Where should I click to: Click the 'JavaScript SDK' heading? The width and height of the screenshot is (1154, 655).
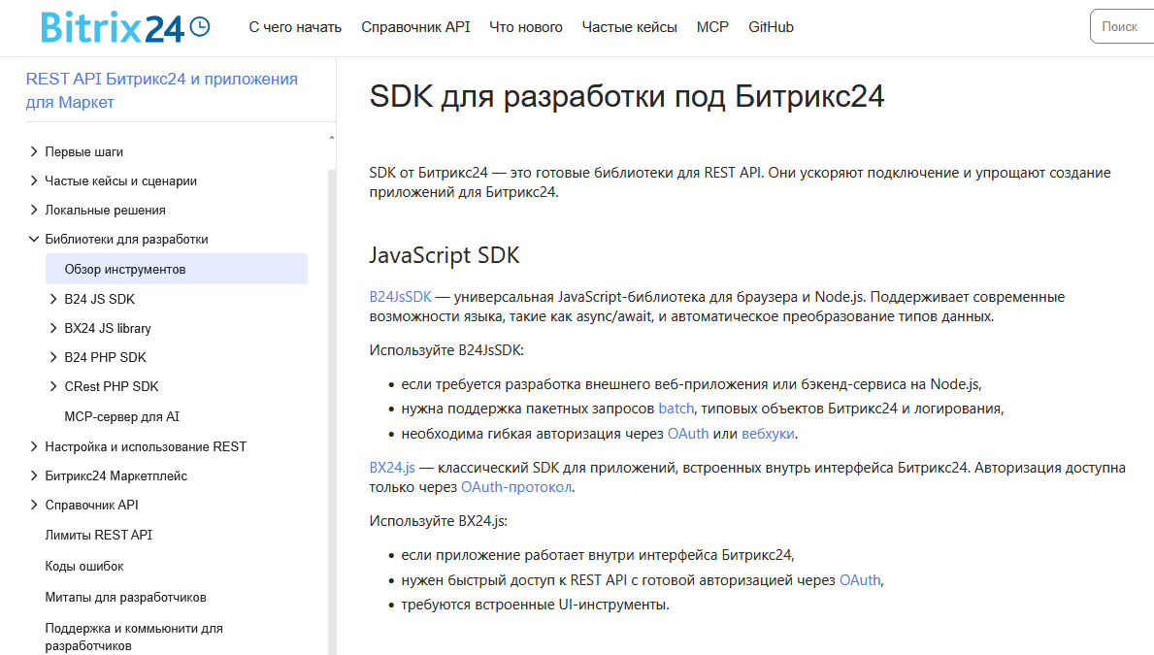[445, 255]
